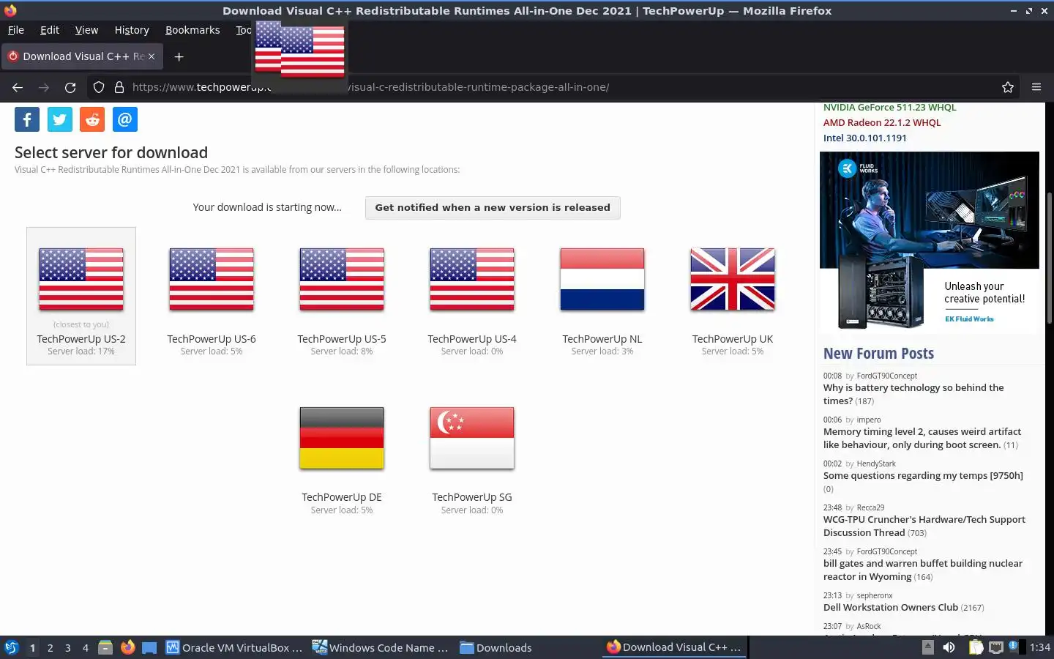
Task: View site security padlock info
Action: (119, 87)
